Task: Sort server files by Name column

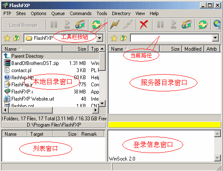Action: (x=134, y=49)
